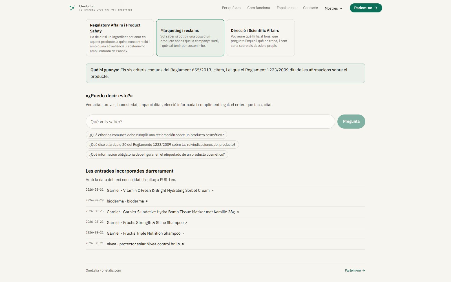
Task: Open external arrow icon for Fructis Triple Nutrition Shampoo
Action: [x=183, y=233]
